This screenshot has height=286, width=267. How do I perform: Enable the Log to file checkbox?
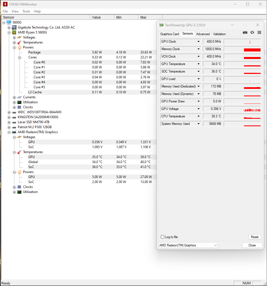(162, 237)
